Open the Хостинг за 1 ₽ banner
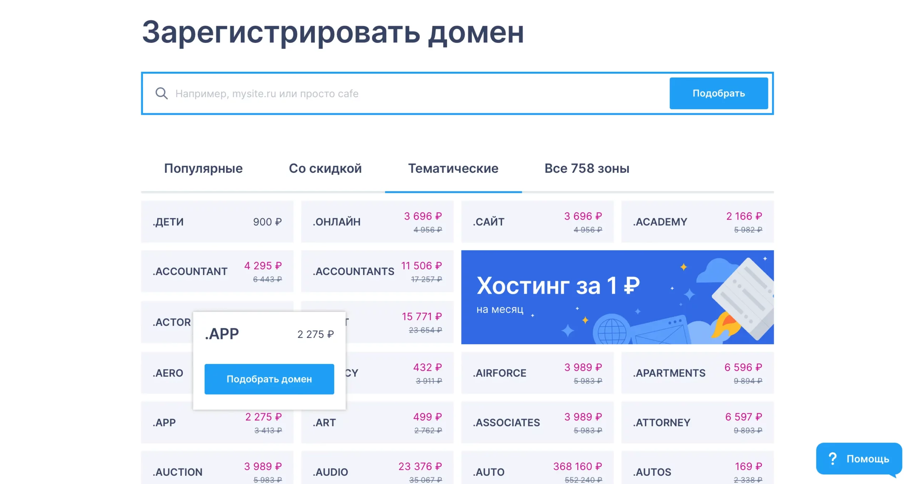 pyautogui.click(x=617, y=297)
